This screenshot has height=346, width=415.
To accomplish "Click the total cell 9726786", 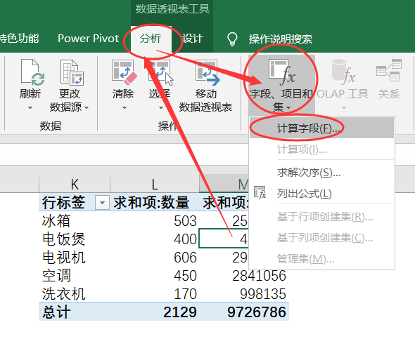I will (x=244, y=312).
